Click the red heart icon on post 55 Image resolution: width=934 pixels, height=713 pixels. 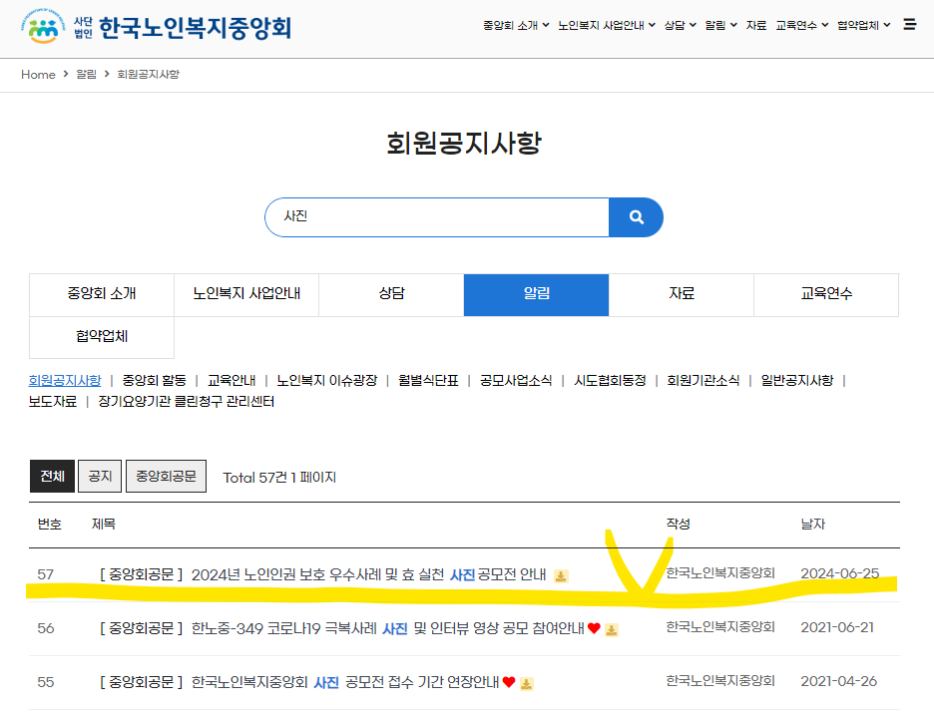(x=510, y=683)
